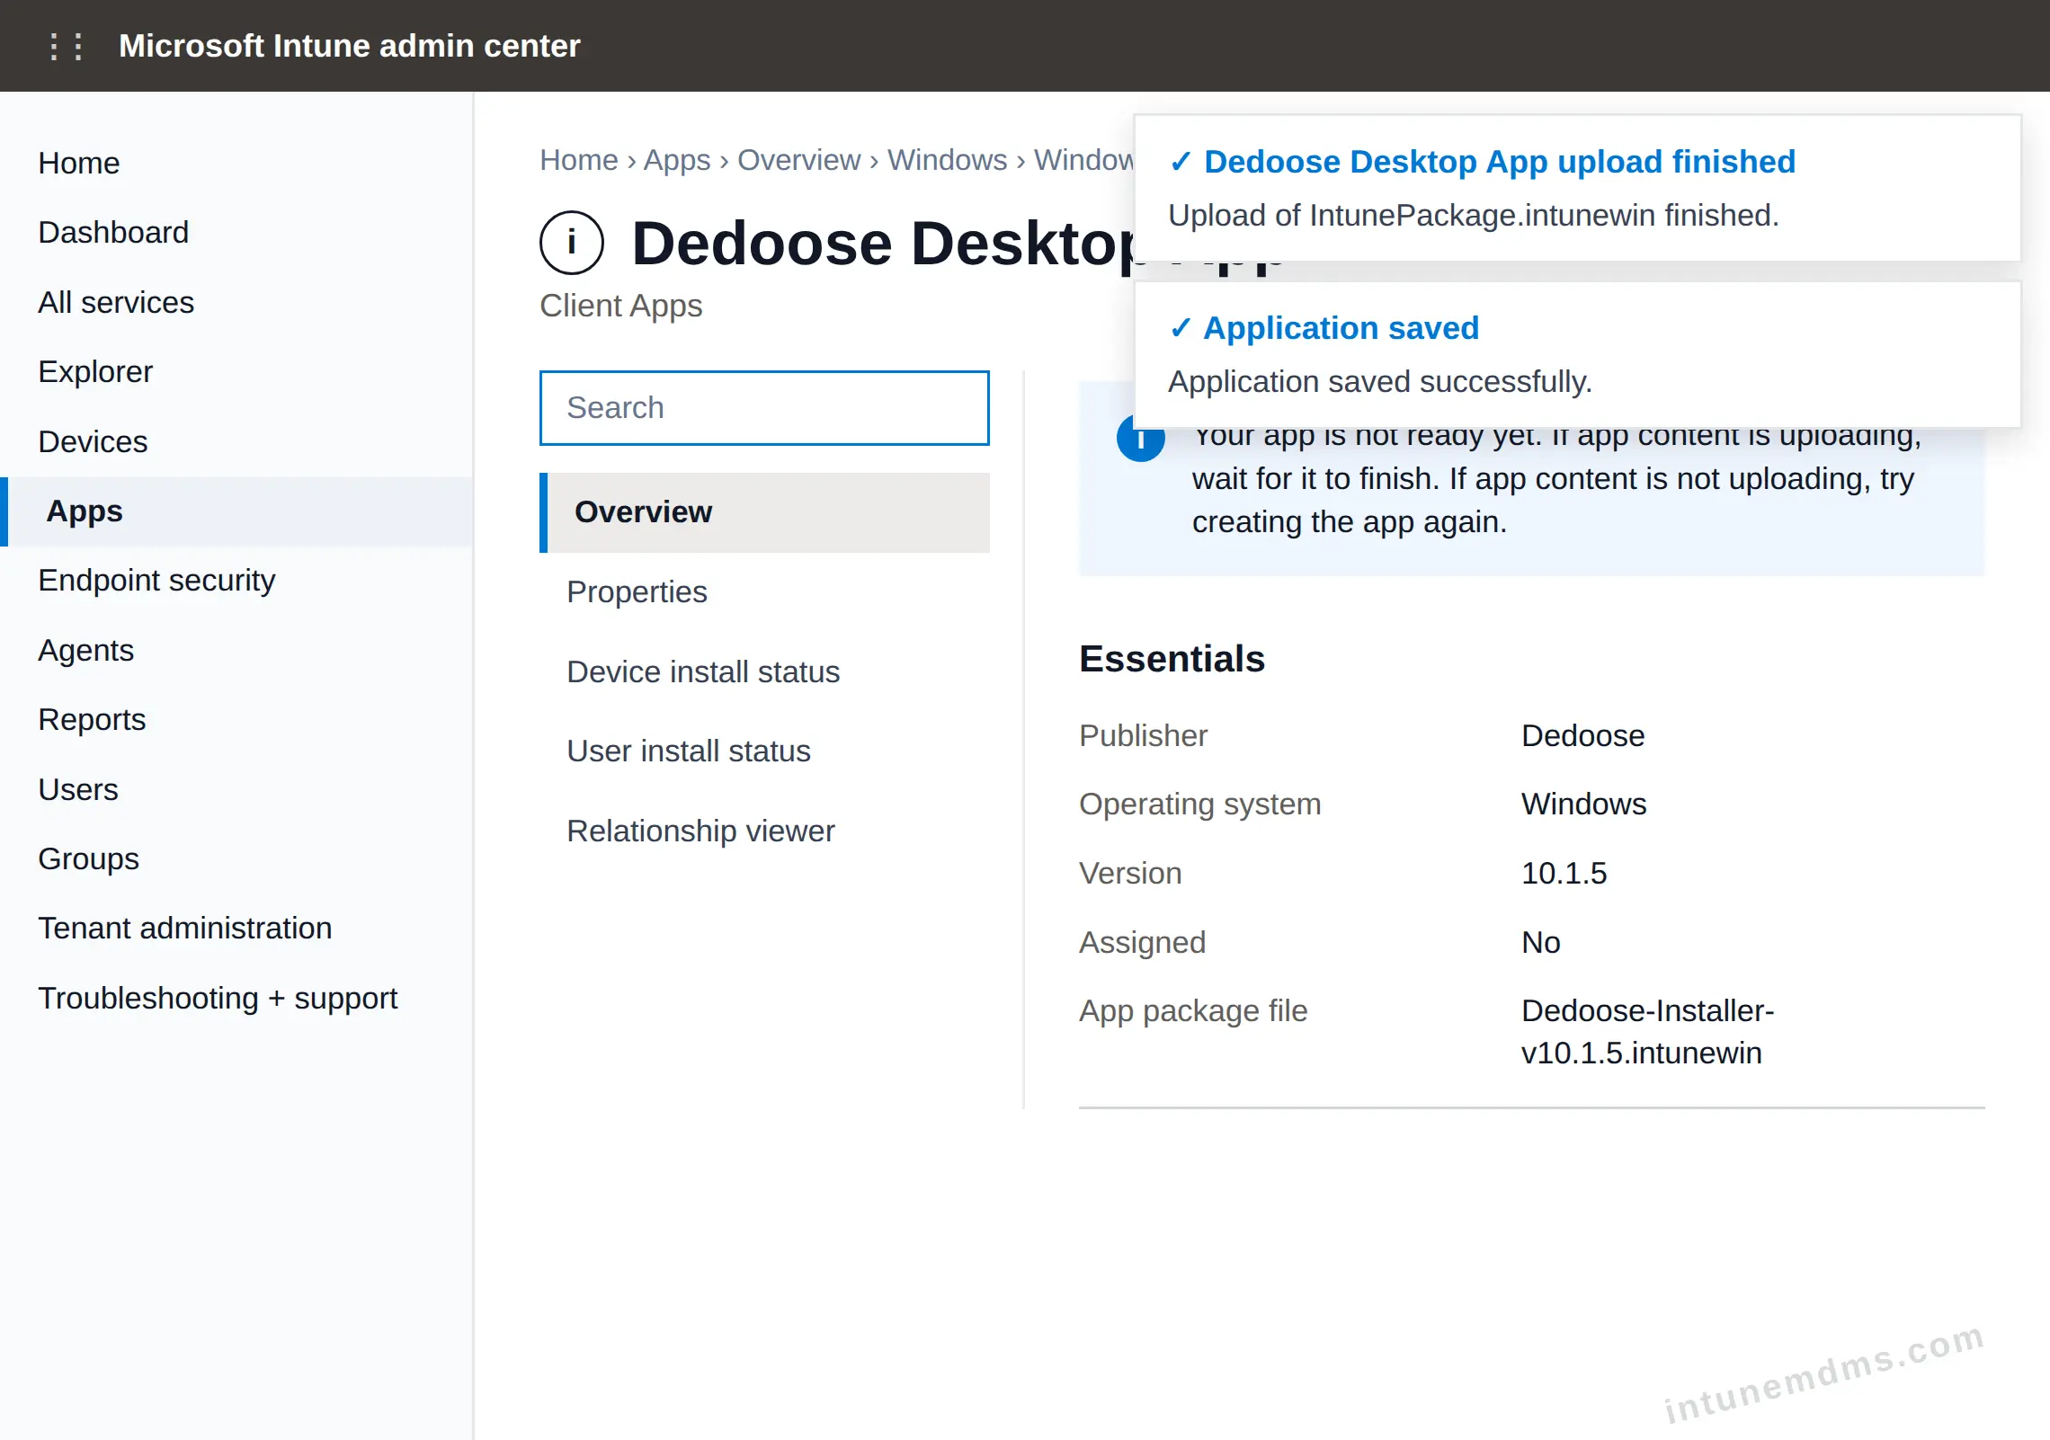Image resolution: width=2050 pixels, height=1440 pixels.
Task: Click the Client Apps subtitle
Action: point(621,307)
